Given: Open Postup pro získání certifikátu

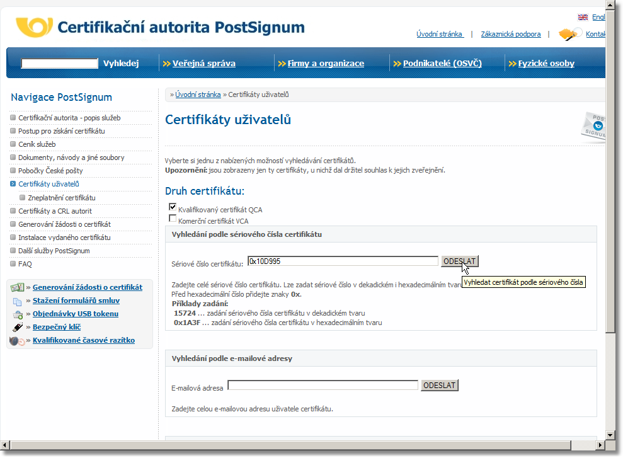Looking at the screenshot, I should tap(62, 131).
